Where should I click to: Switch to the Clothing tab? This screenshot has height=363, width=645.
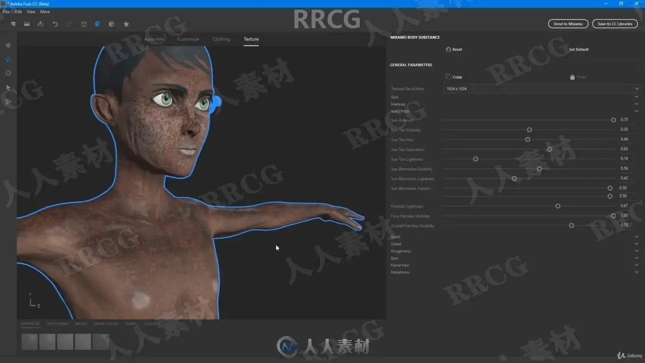[221, 39]
